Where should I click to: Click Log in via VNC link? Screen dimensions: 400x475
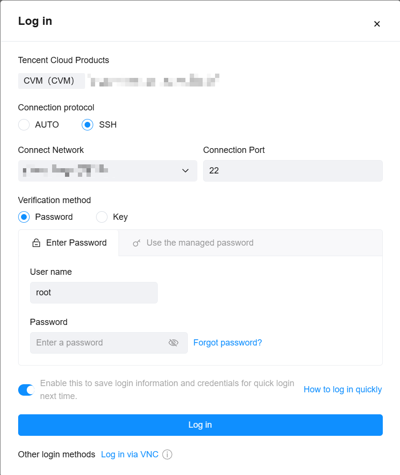click(x=130, y=454)
